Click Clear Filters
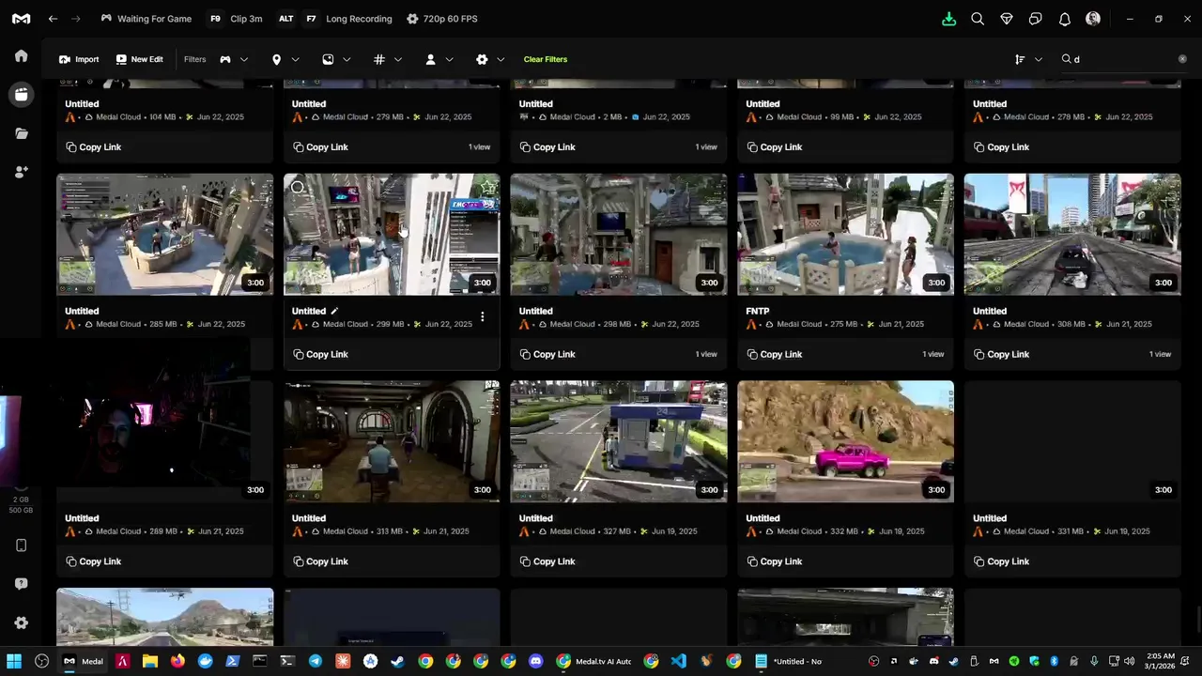Viewport: 1202px width, 676px height. 546,59
